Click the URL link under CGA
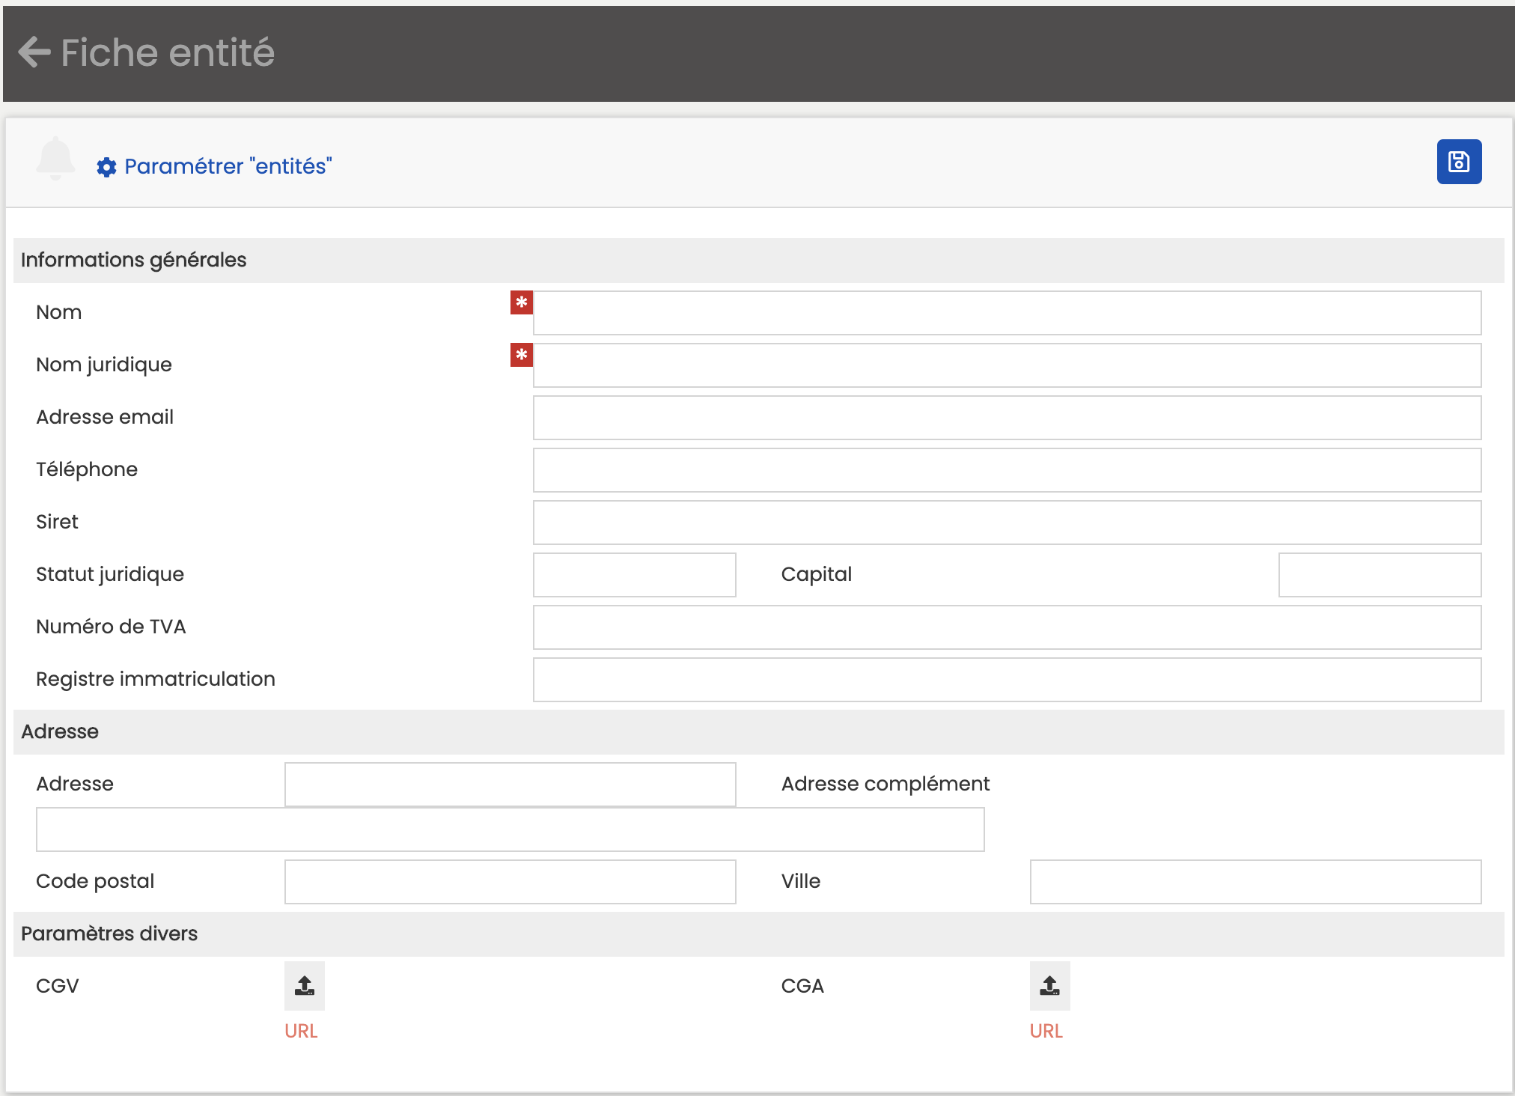Image resolution: width=1515 pixels, height=1096 pixels. click(x=1046, y=1031)
